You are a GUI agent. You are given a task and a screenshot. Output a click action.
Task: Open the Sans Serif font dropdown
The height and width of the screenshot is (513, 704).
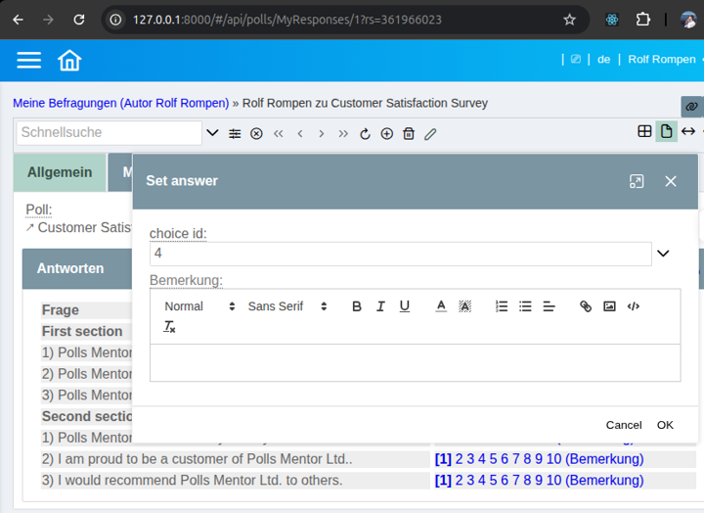tap(287, 306)
